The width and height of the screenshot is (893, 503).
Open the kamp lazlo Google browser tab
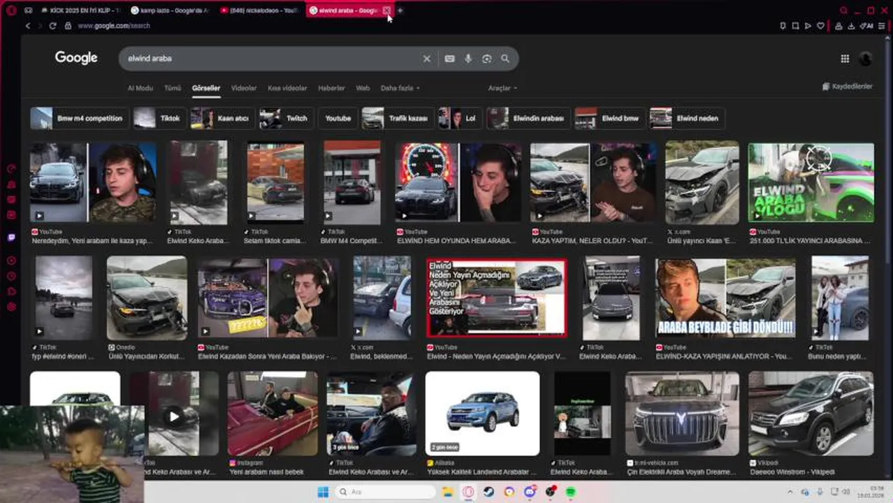(x=169, y=10)
